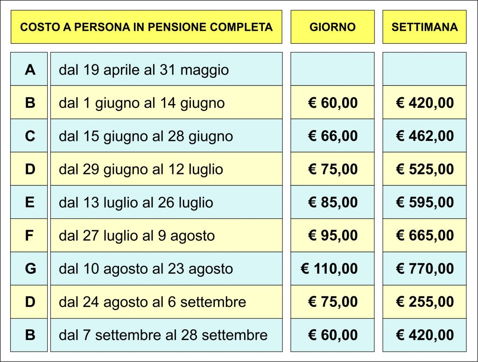This screenshot has width=478, height=362.
Task: Select dal 29 giugno al 12 luglio row
Action: tap(167, 169)
